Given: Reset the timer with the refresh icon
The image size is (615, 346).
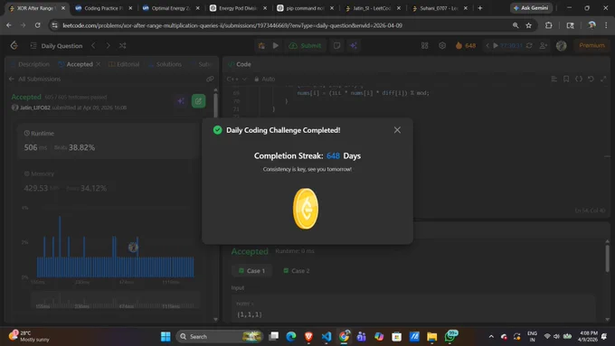Looking at the screenshot, I should tap(529, 46).
